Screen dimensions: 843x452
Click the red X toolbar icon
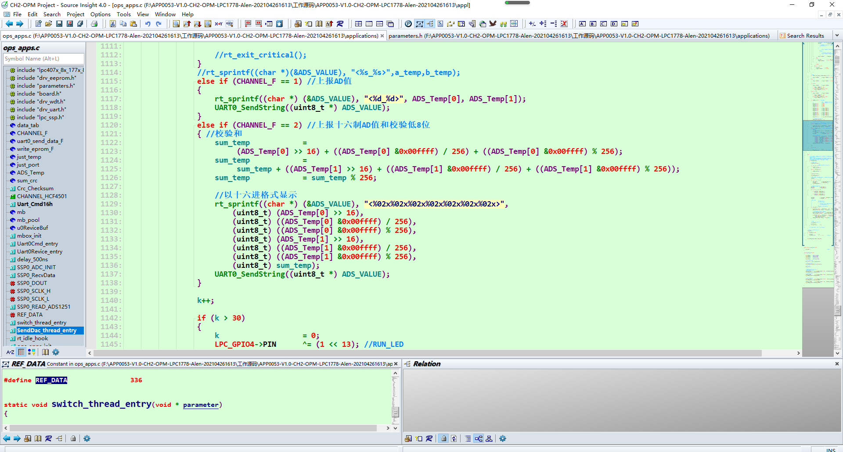click(x=564, y=24)
